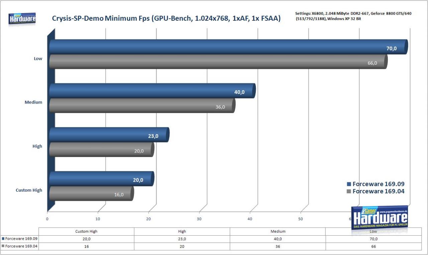Select the blue 20,0 bar for Custom High
Image resolution: width=428 pixels, height=255 pixels.
102,179
